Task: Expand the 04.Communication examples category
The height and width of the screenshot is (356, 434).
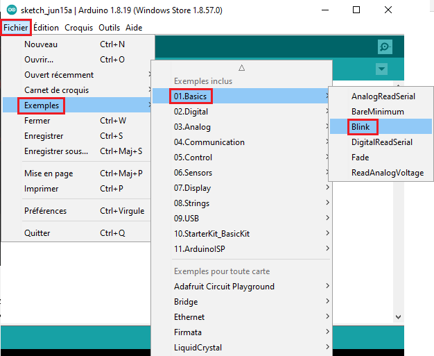Action: click(241, 142)
